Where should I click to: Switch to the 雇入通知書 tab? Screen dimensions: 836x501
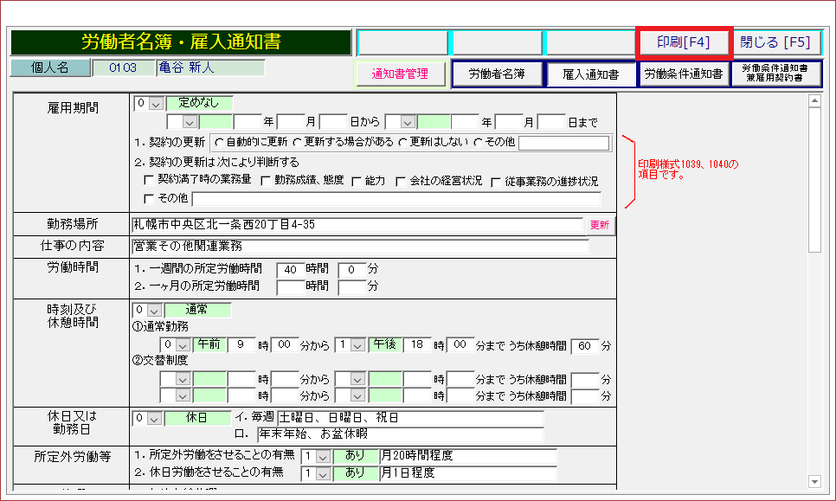(590, 74)
